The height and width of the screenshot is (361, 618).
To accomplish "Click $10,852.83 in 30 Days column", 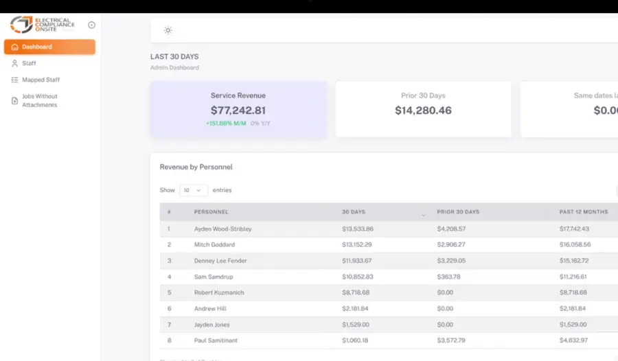I will [358, 277].
